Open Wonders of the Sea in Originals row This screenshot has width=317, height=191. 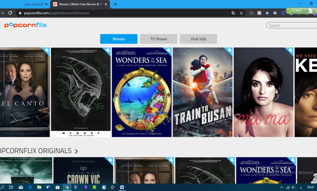pyautogui.click(x=266, y=170)
